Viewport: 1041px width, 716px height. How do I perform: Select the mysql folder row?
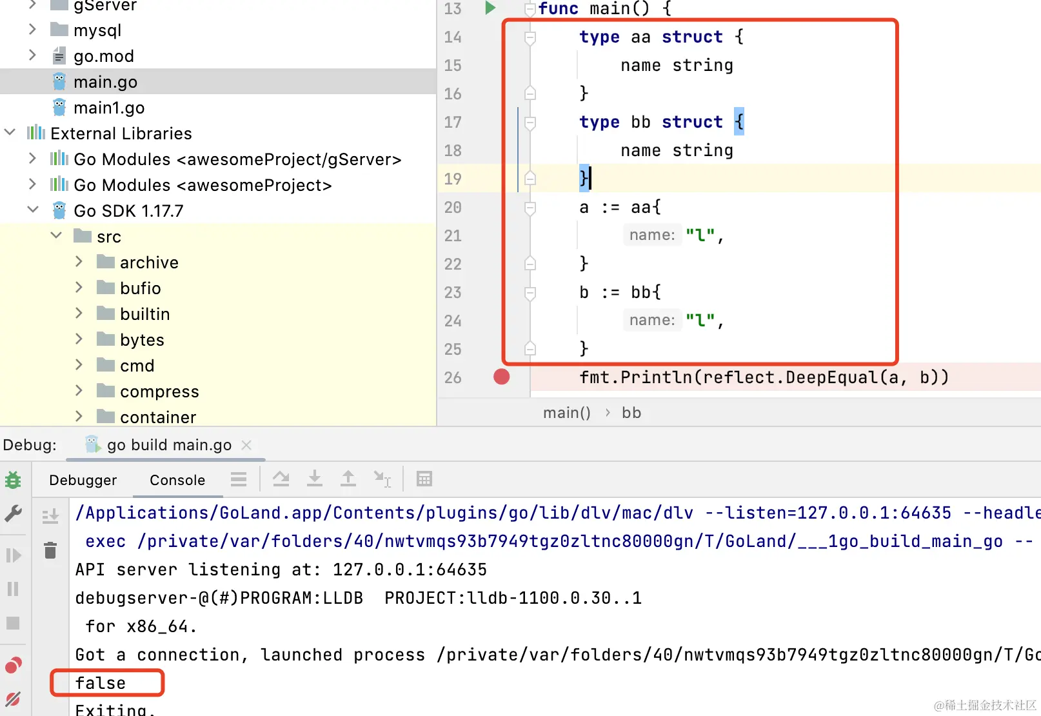pyautogui.click(x=218, y=30)
